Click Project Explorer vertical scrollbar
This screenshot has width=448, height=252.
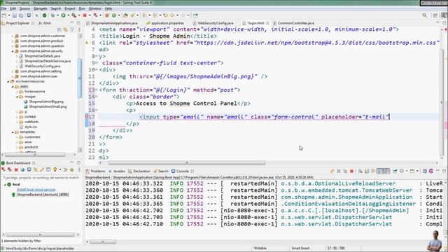tap(80, 78)
